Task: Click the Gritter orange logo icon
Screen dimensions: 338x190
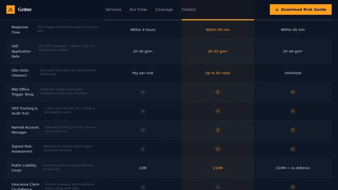Action: coord(11,9)
